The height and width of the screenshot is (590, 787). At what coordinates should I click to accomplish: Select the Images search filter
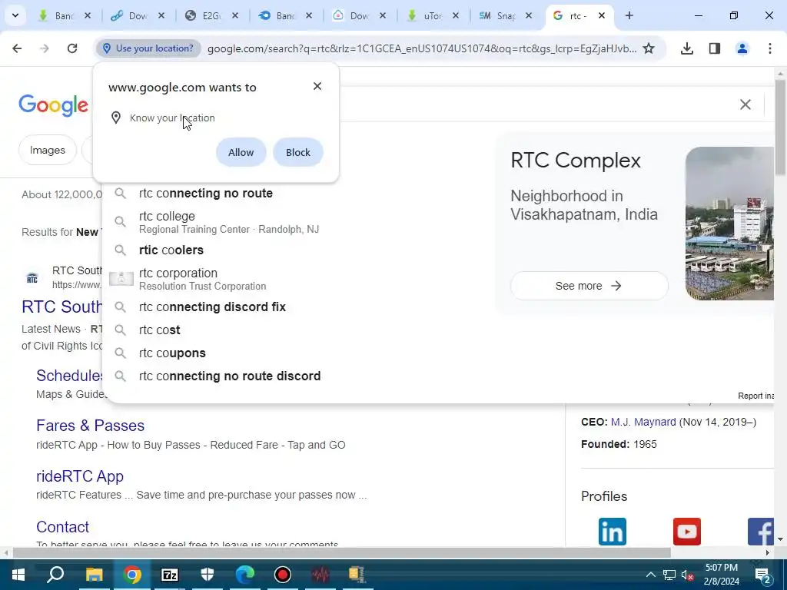pyautogui.click(x=47, y=150)
